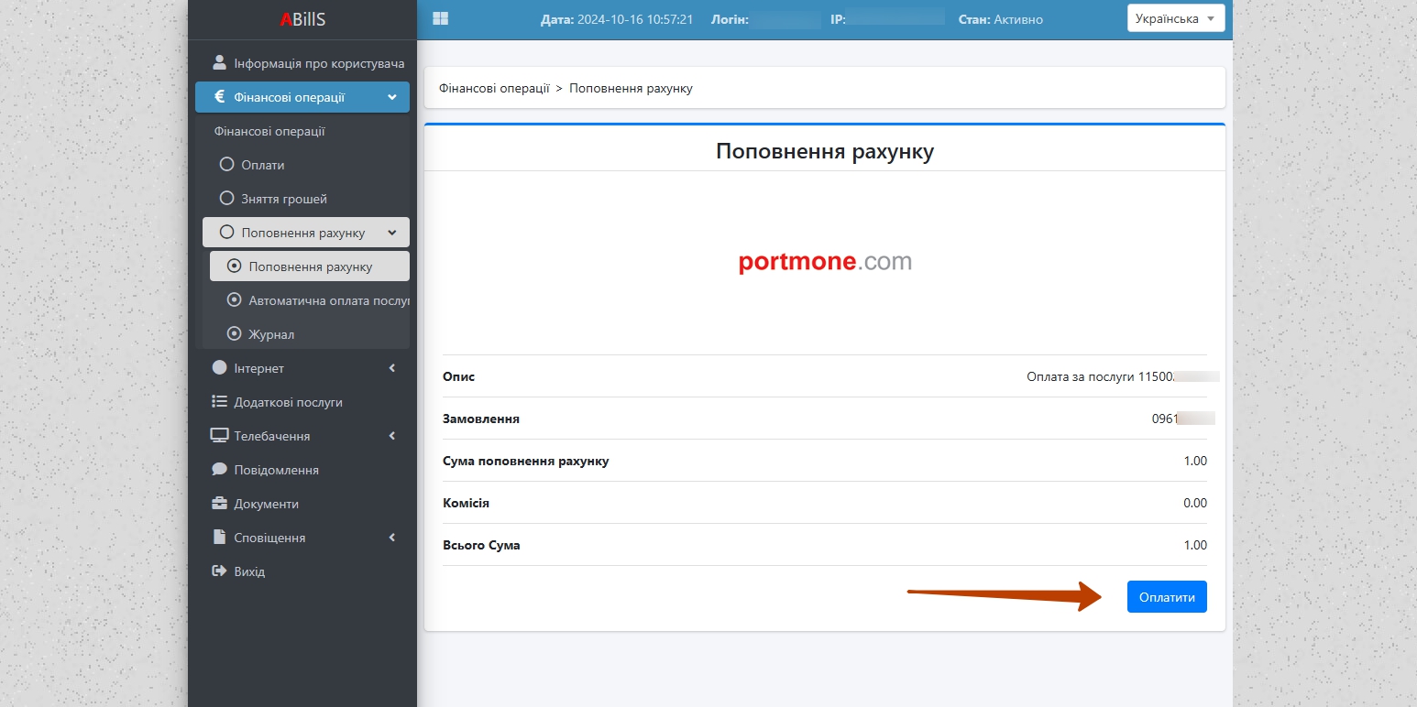The height and width of the screenshot is (707, 1417).
Task: Click the Всього Сума label
Action: coord(481,545)
